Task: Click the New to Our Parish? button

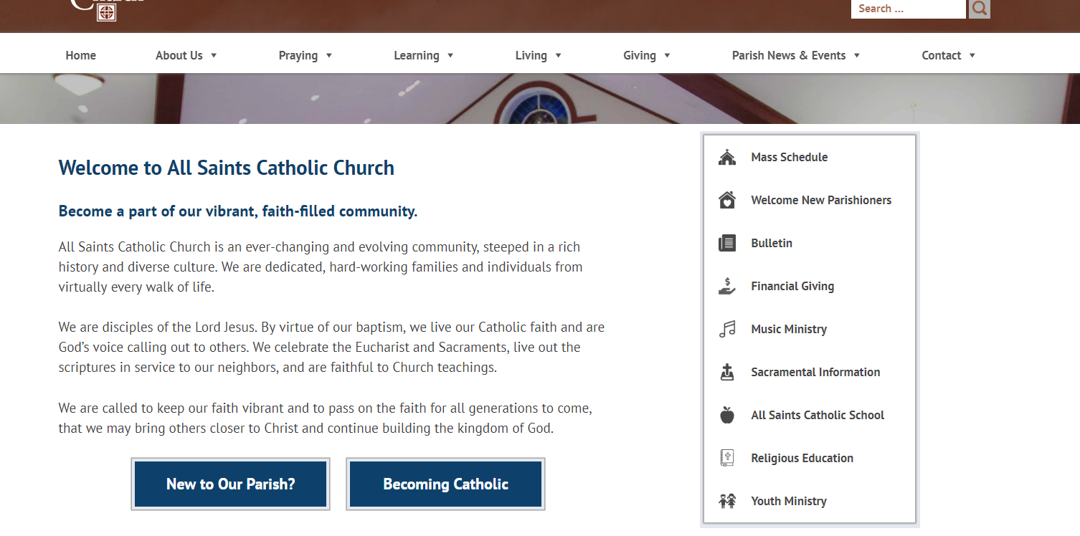Action: point(230,484)
